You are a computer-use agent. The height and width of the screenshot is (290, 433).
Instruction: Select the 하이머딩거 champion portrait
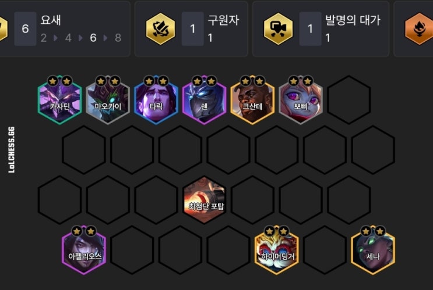(276, 250)
